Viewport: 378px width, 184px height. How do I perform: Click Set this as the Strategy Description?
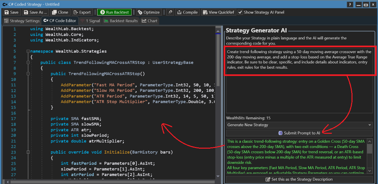[299, 179]
